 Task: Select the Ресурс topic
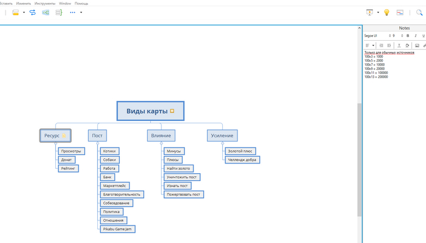[x=55, y=135]
